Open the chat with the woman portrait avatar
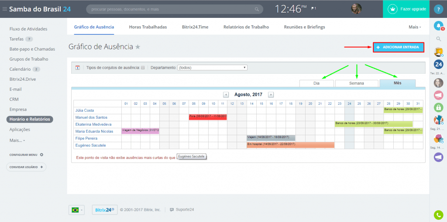 (438, 83)
